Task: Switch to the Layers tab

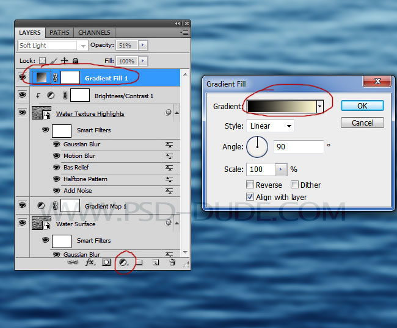Action: click(x=30, y=32)
